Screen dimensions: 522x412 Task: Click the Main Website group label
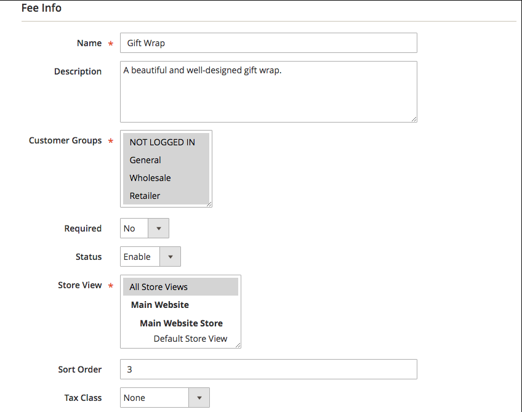pyautogui.click(x=160, y=305)
